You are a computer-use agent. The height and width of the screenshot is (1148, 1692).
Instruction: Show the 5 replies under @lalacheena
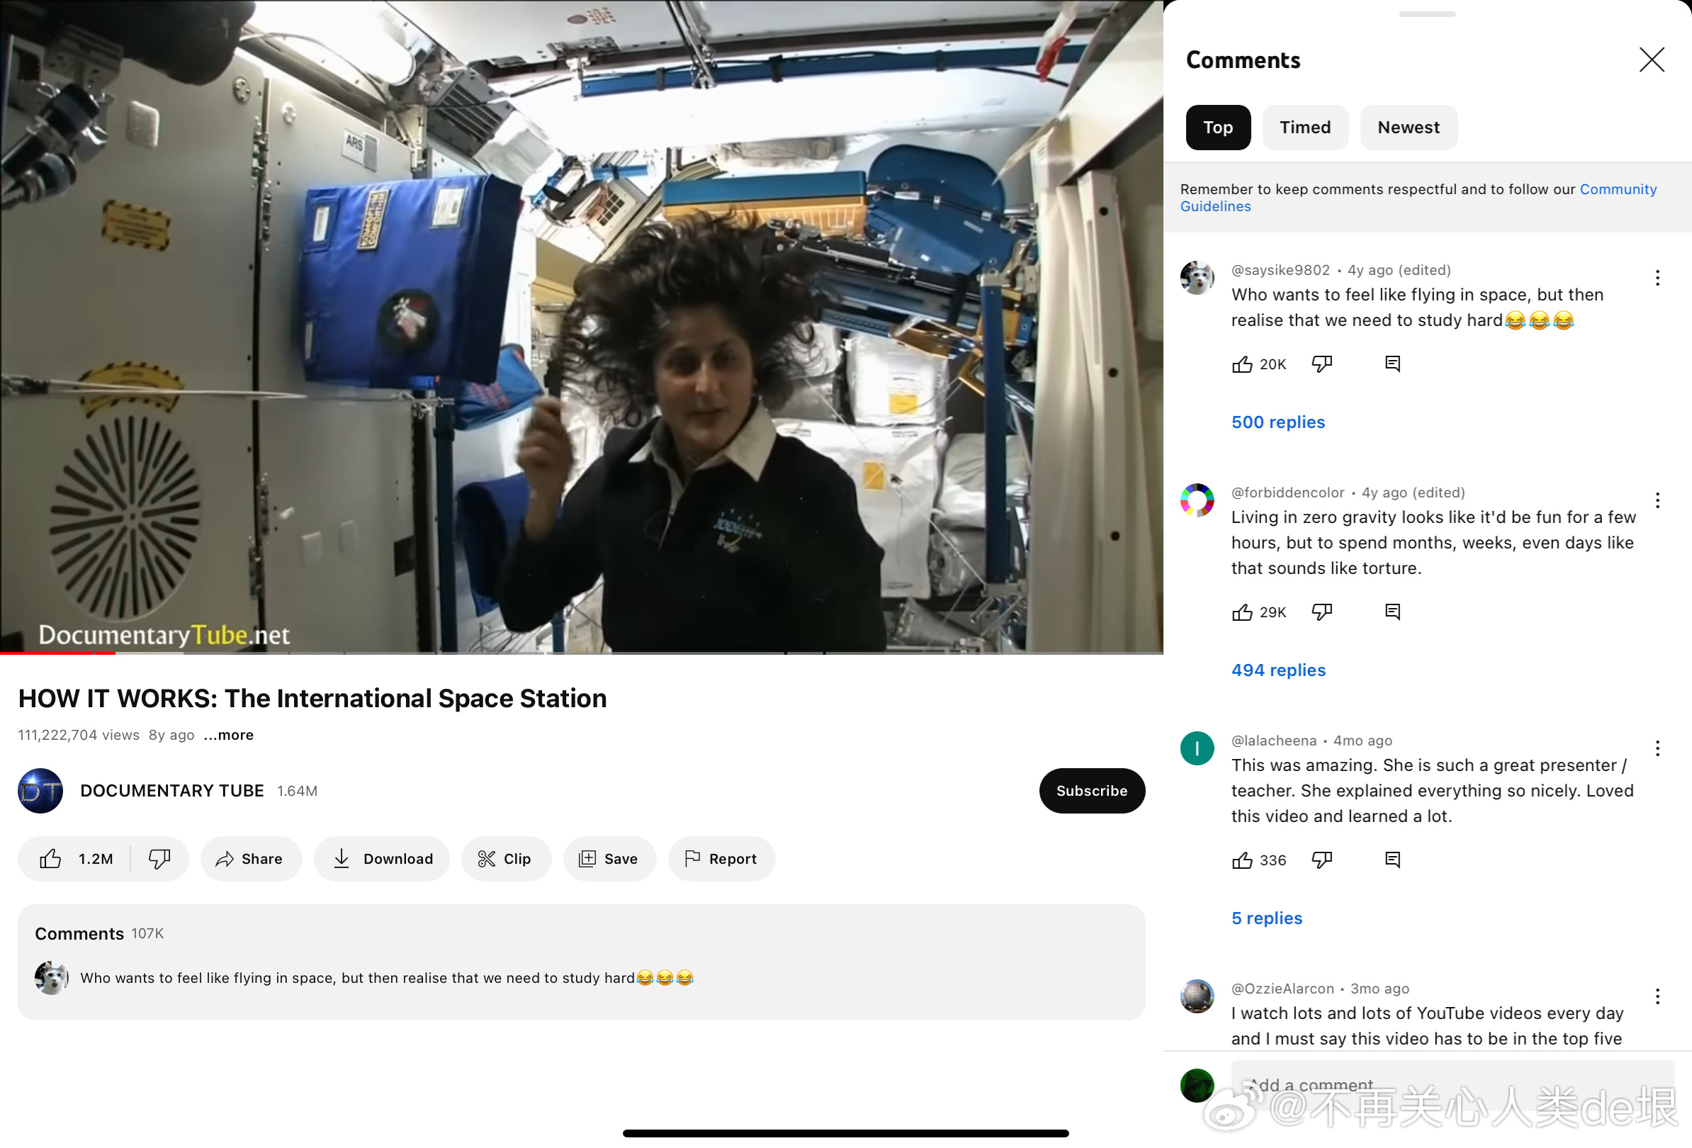pyautogui.click(x=1266, y=918)
